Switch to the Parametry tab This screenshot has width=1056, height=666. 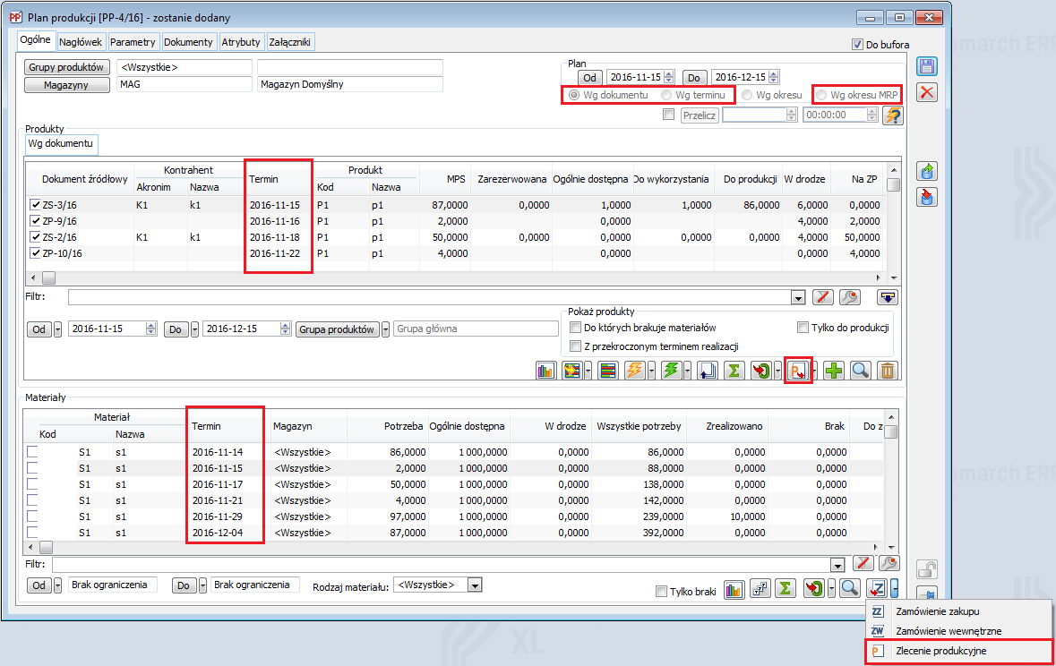tap(133, 42)
